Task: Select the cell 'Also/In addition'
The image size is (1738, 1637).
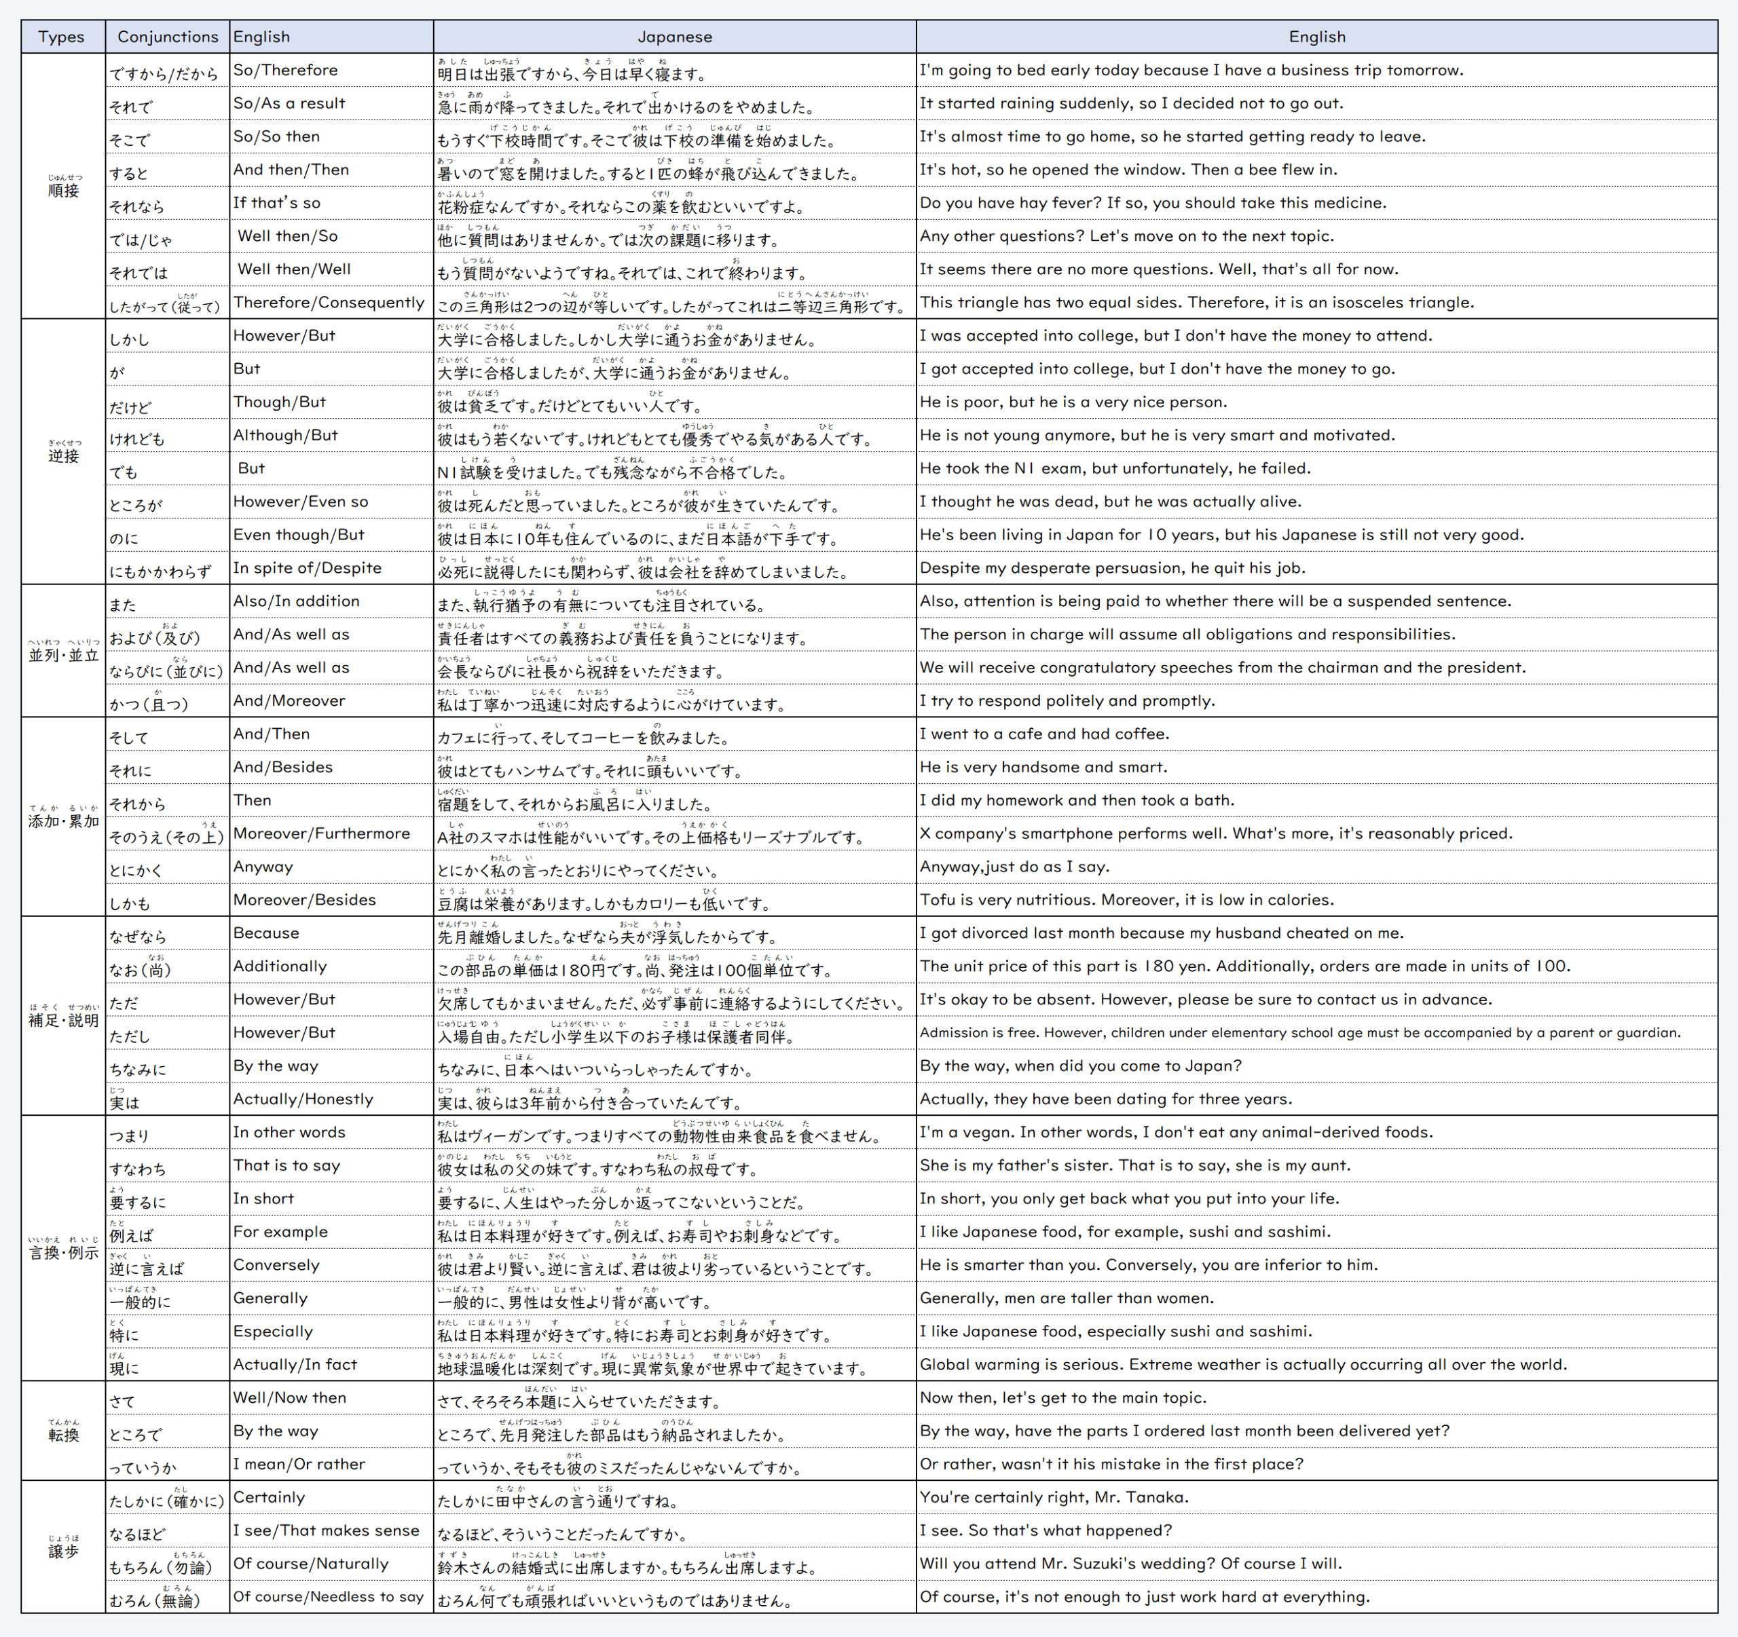Action: point(331,601)
